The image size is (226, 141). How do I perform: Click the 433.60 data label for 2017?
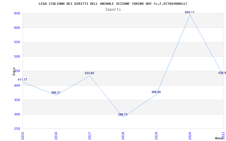(x=89, y=73)
